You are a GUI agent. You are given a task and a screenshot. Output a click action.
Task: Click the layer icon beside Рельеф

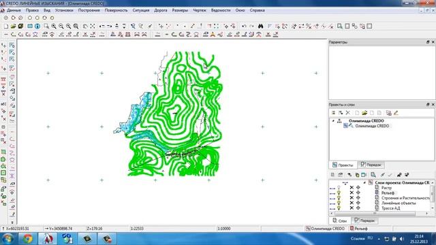(x=377, y=193)
